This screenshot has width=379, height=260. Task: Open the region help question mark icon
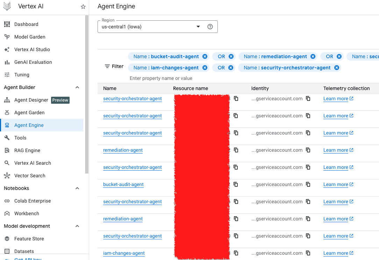(x=210, y=26)
